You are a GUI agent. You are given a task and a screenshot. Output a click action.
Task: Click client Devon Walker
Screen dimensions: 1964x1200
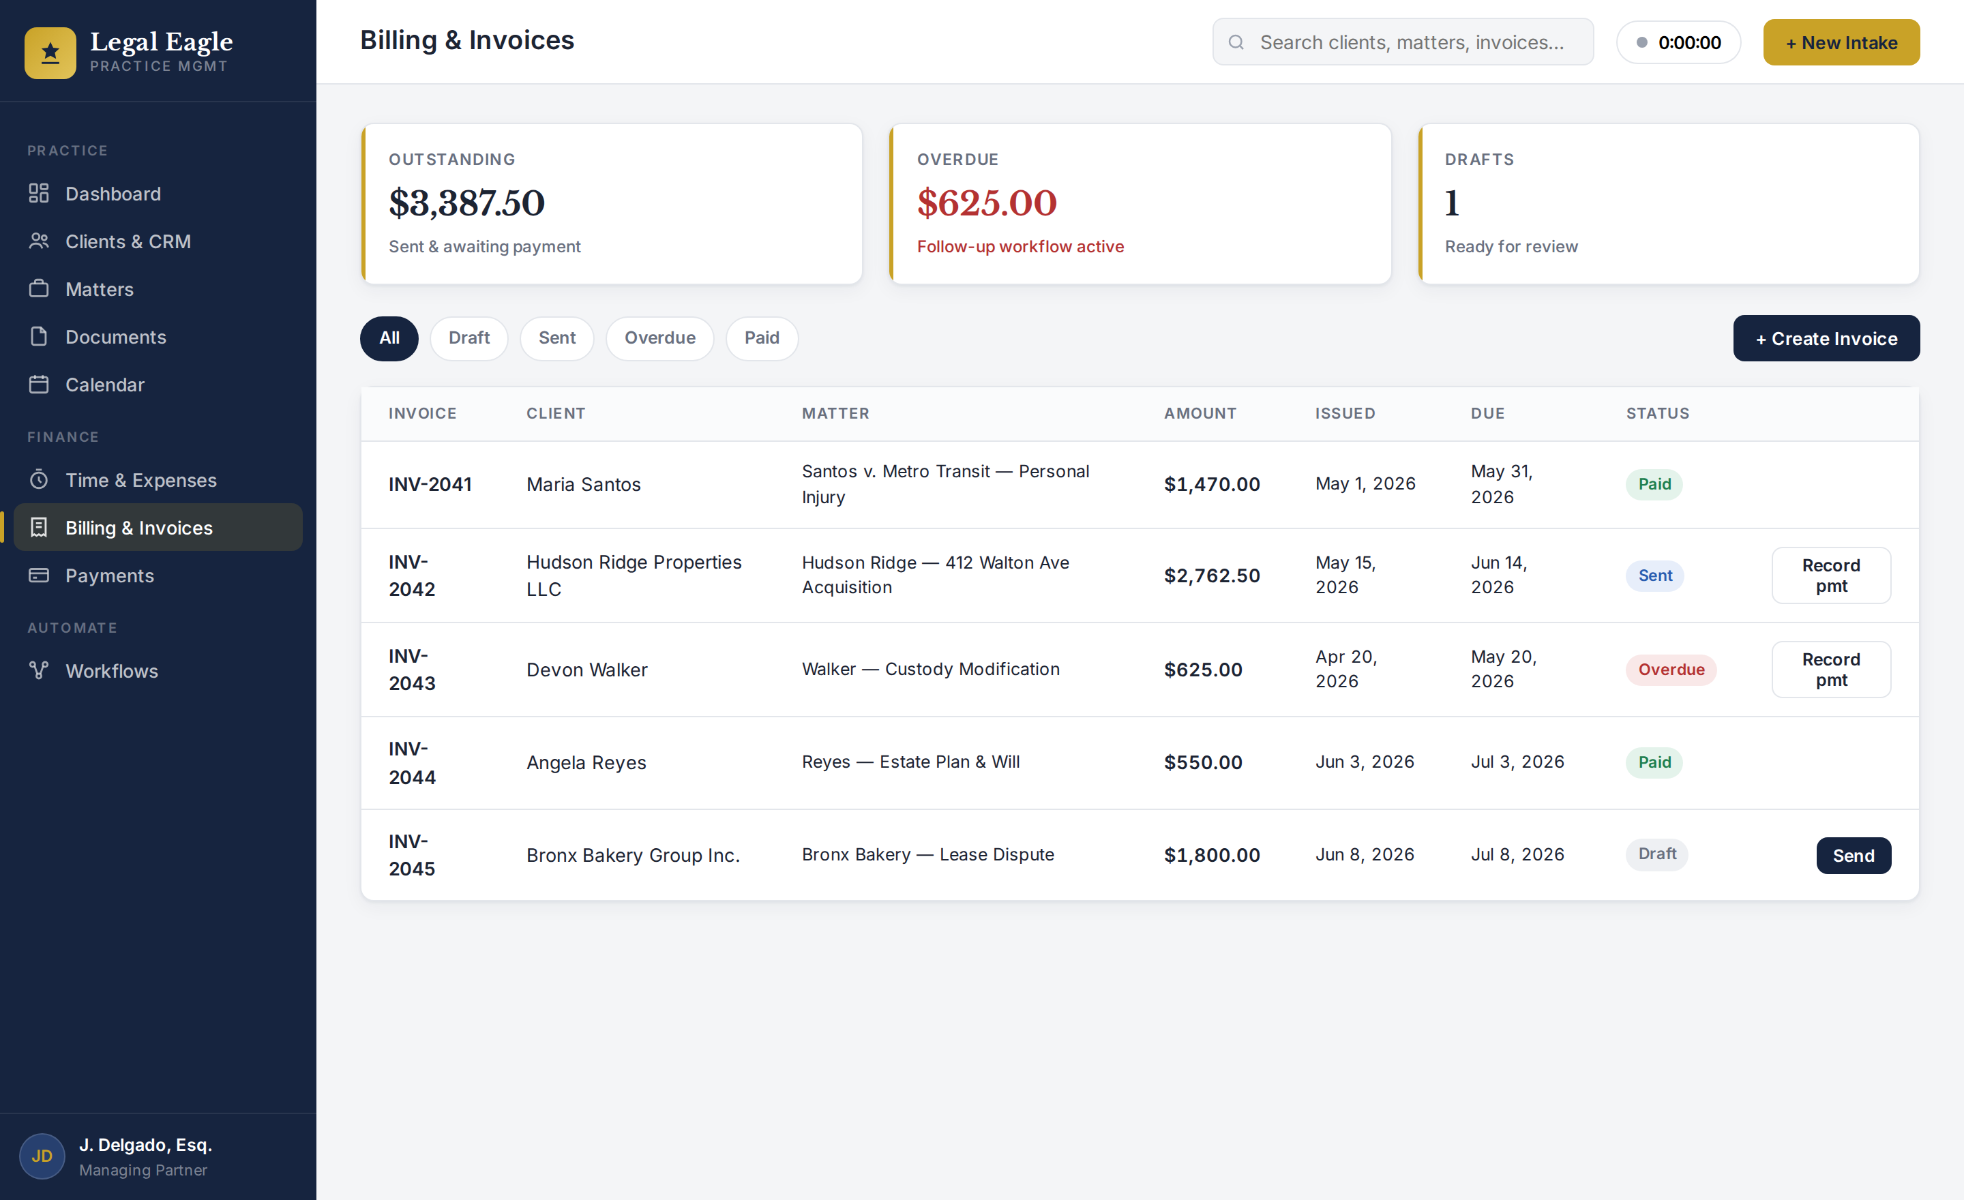586,670
